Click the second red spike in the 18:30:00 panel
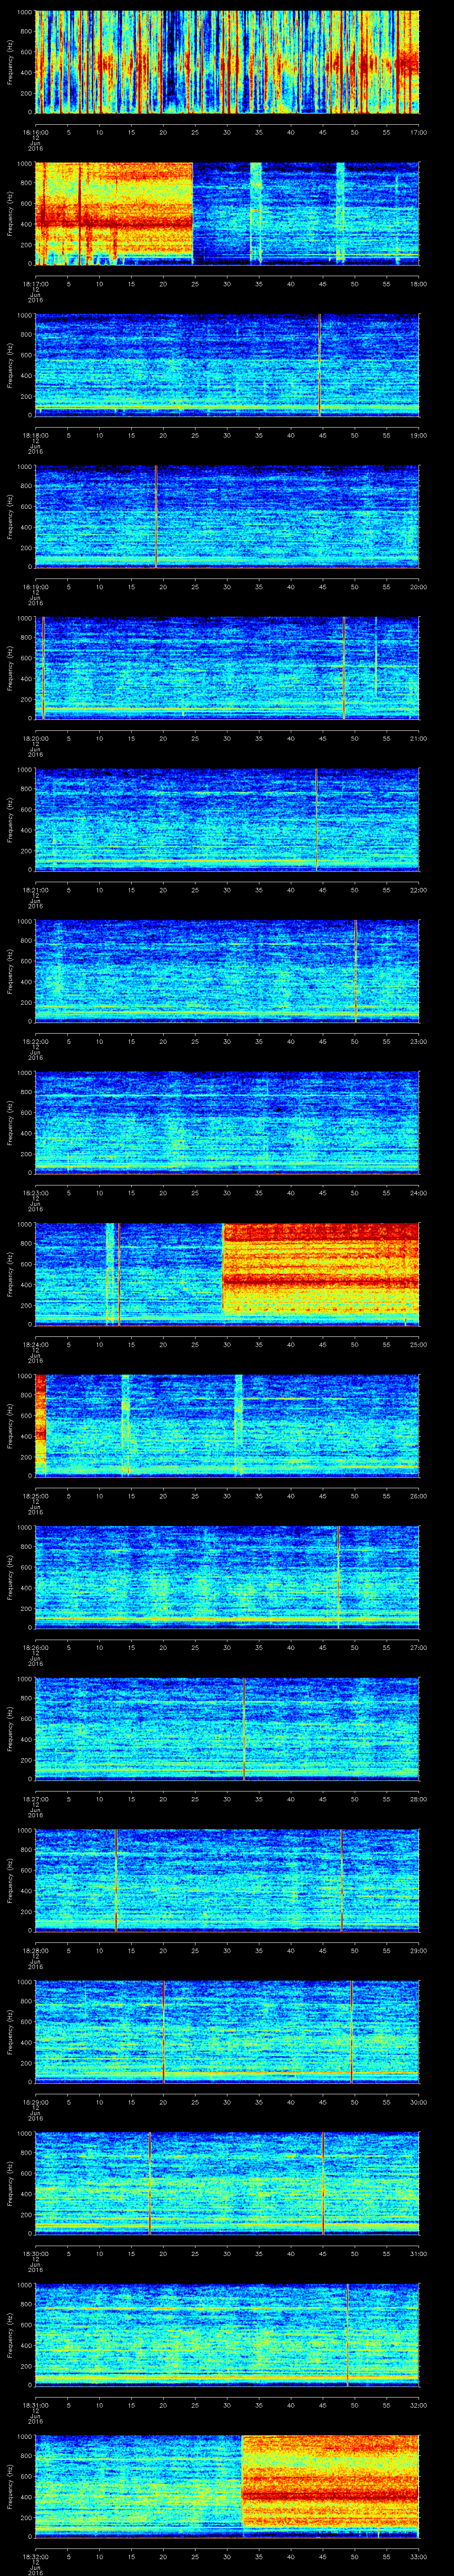This screenshot has width=454, height=2576. 323,2183
